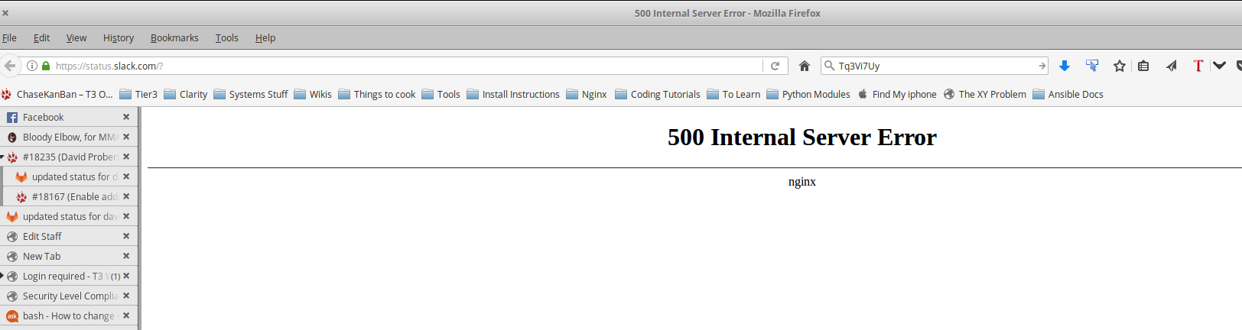
Task: View site info icon in address bar
Action: pos(32,66)
